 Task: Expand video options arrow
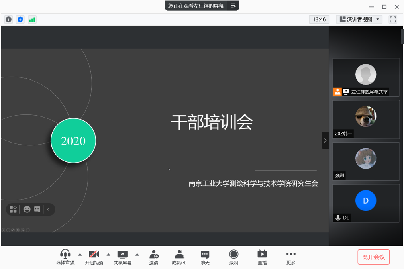coord(108,255)
